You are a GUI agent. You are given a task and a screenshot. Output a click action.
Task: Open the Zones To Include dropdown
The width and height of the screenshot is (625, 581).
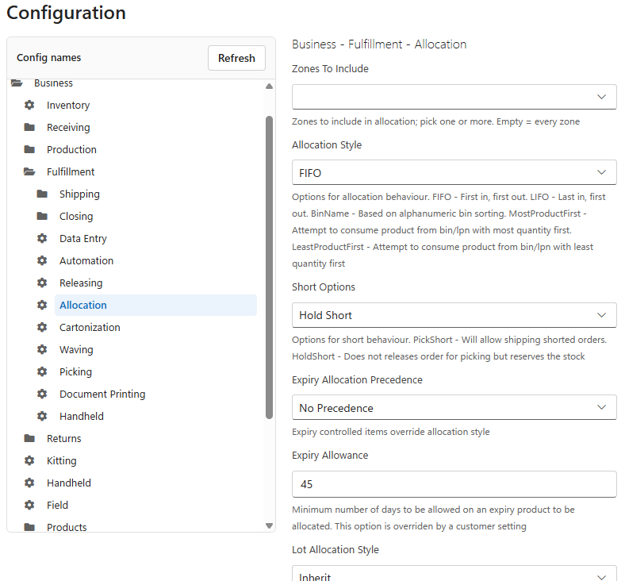point(454,97)
